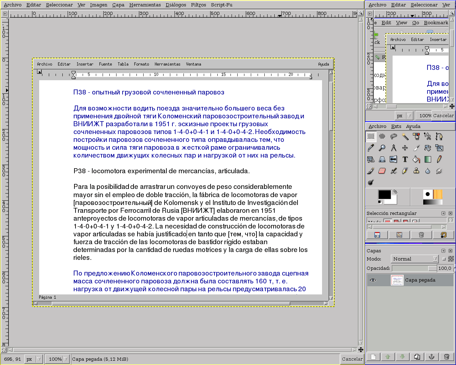Open the Herramientas menu
Viewport: 456px width, 365px height.
(x=145, y=5)
